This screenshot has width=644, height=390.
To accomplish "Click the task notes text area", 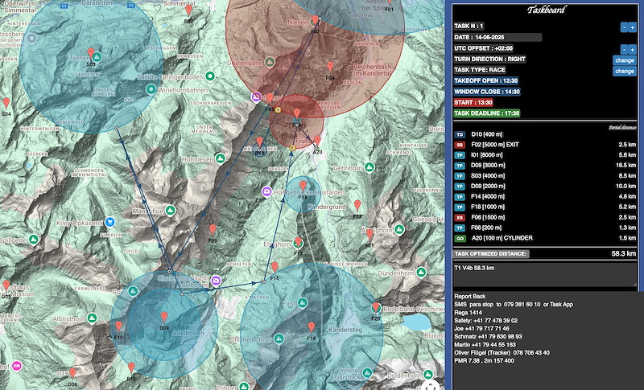I will (x=546, y=275).
